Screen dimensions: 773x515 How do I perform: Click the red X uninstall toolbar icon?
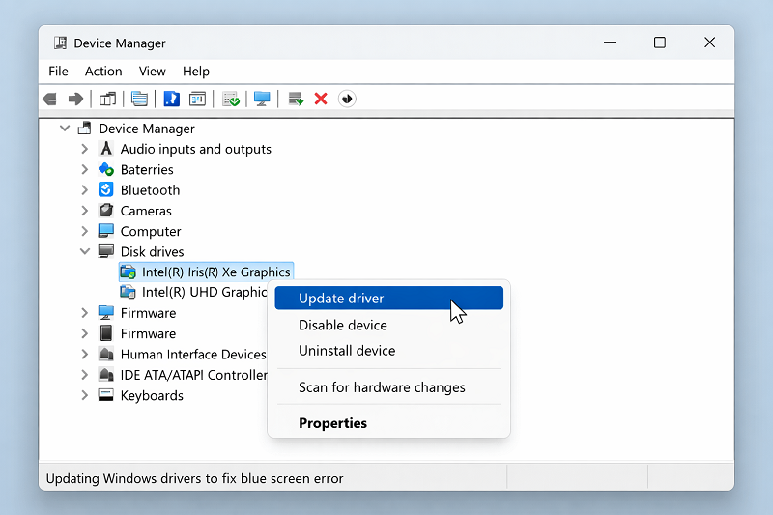tap(321, 100)
